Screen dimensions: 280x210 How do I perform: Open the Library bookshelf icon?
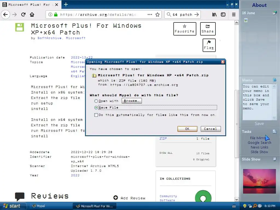click(214, 14)
